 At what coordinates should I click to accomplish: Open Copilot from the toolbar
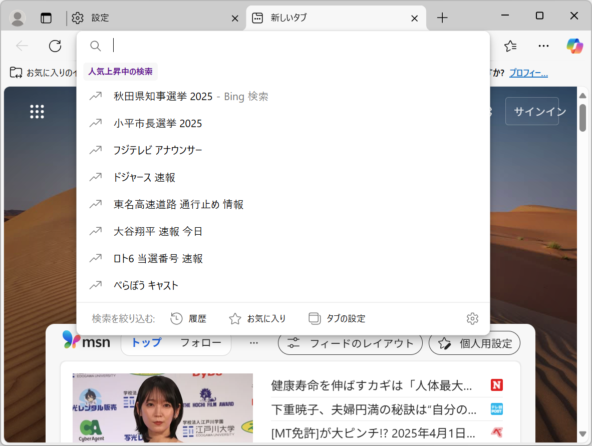[x=574, y=46]
